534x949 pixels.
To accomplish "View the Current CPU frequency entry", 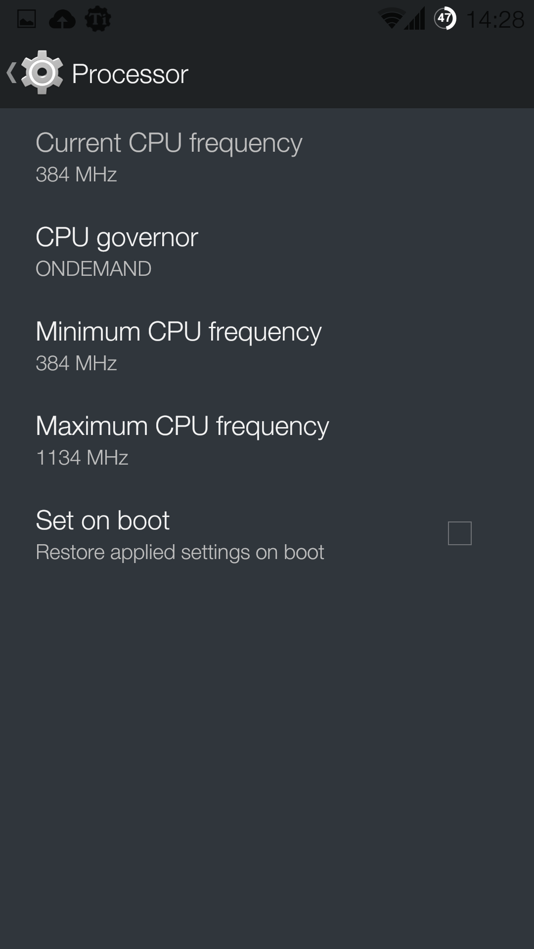I will click(267, 157).
